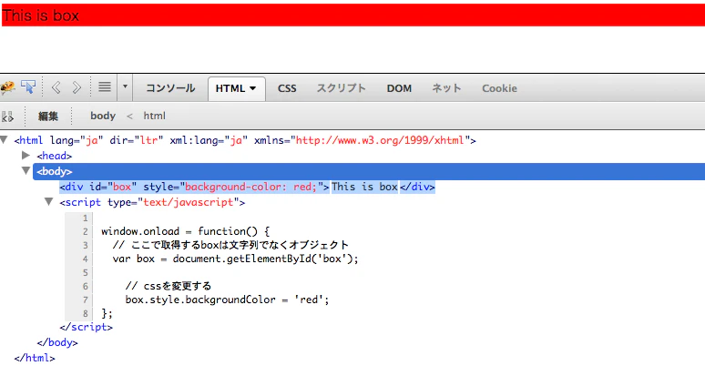Screen dimensions: 705x386
Task: Click the break-on-mutate icon left of 編集
Action: pos(7,117)
